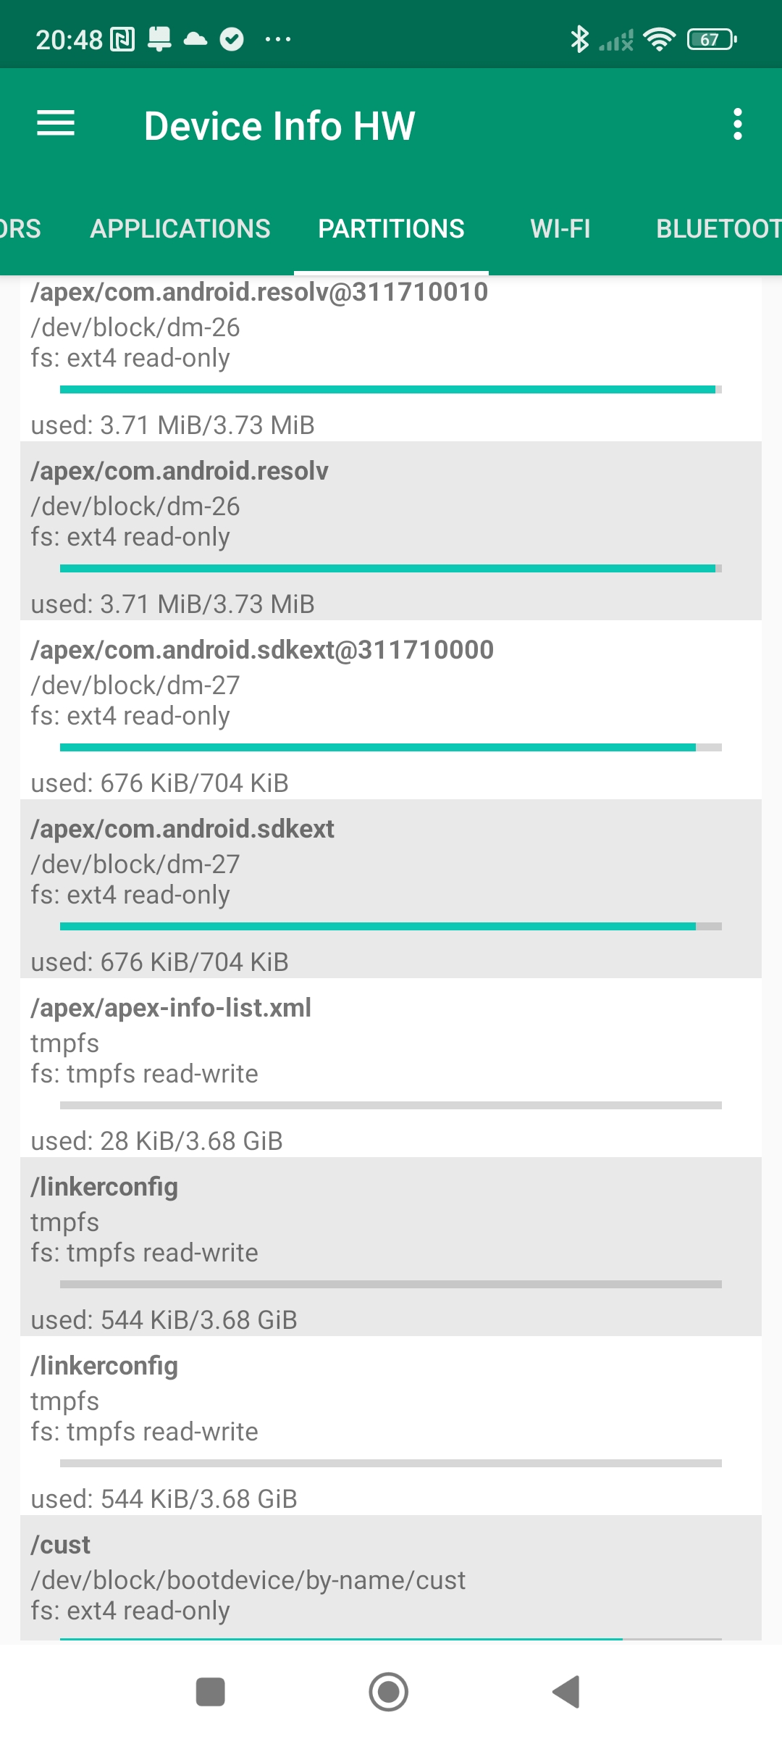The width and height of the screenshot is (782, 1739).
Task: Tap usage bar under /apex/apex-info-list.xml
Action: [x=391, y=1105]
